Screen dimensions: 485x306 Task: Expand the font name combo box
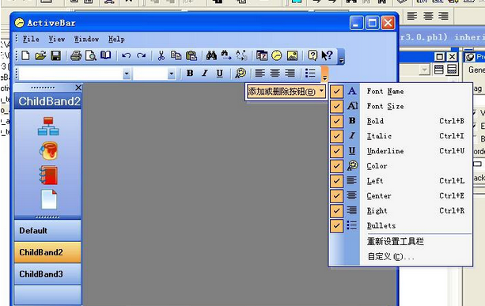coord(127,74)
